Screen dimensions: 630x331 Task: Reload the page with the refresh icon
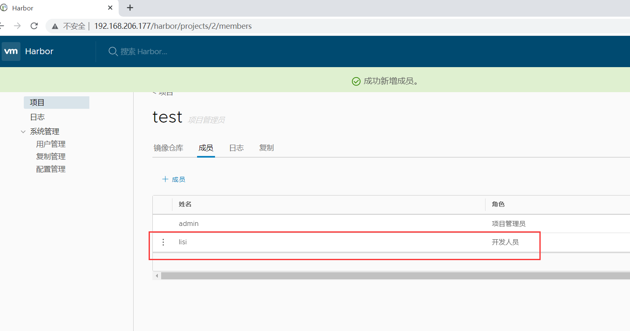tap(34, 26)
